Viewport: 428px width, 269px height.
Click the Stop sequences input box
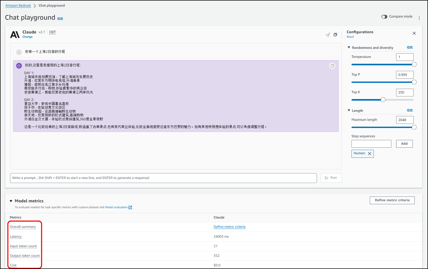click(x=371, y=144)
